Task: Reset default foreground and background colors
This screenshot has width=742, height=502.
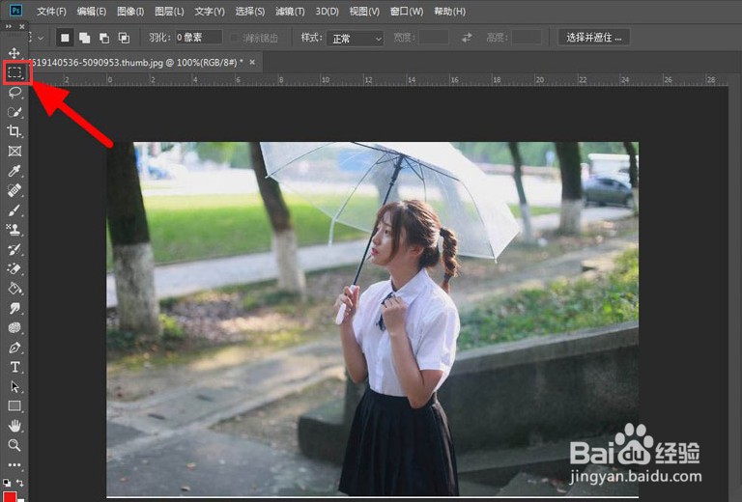Action: coord(7,483)
